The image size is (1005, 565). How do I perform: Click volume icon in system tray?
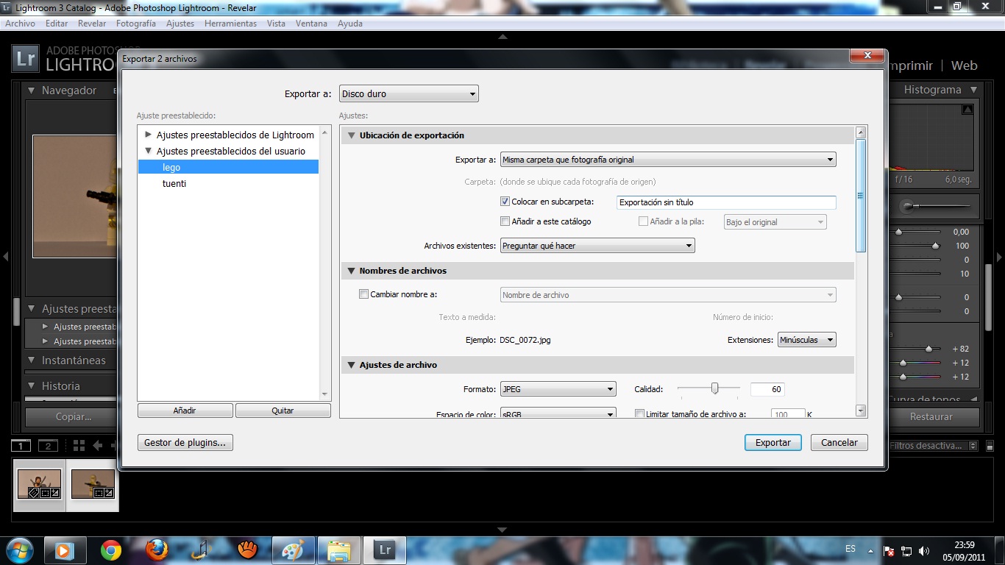924,551
